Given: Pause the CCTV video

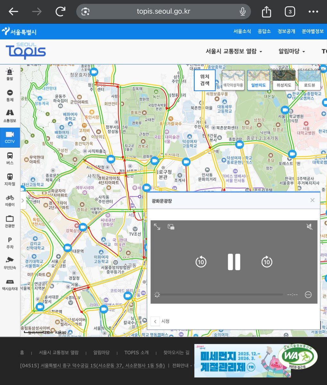Looking at the screenshot, I should (234, 262).
